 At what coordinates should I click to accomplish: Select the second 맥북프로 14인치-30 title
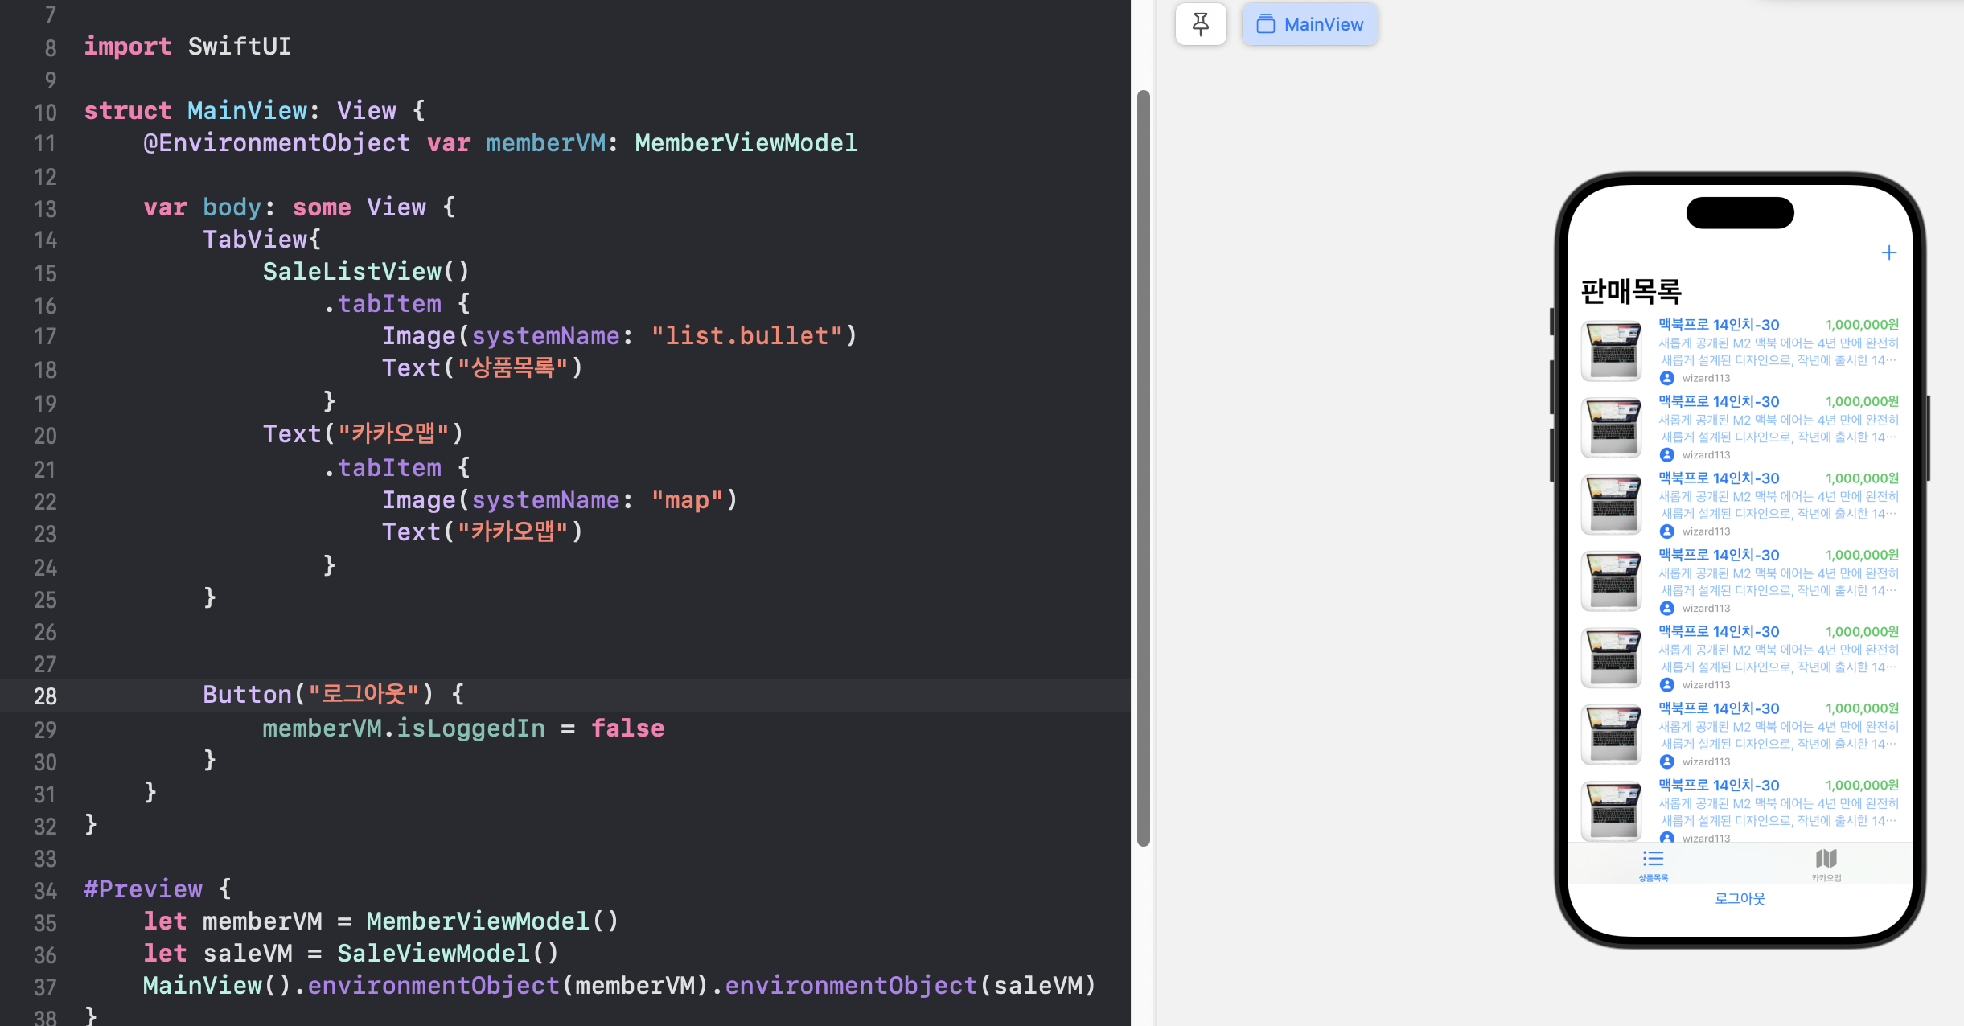pos(1719,401)
